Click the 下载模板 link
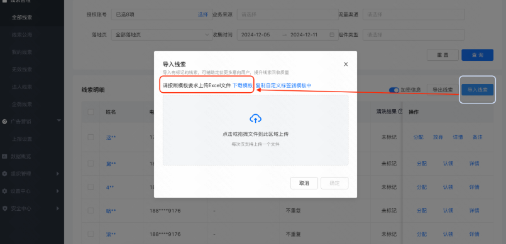The width and height of the screenshot is (506, 244). (x=243, y=85)
